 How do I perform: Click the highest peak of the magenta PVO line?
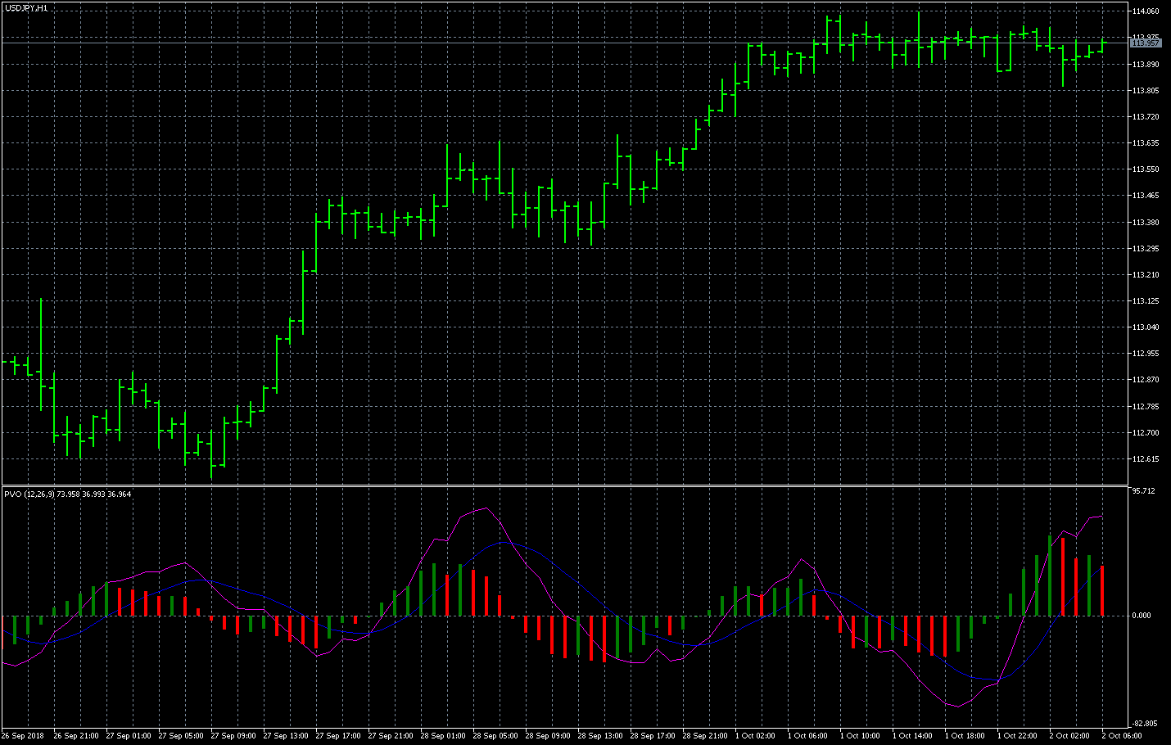(x=487, y=508)
